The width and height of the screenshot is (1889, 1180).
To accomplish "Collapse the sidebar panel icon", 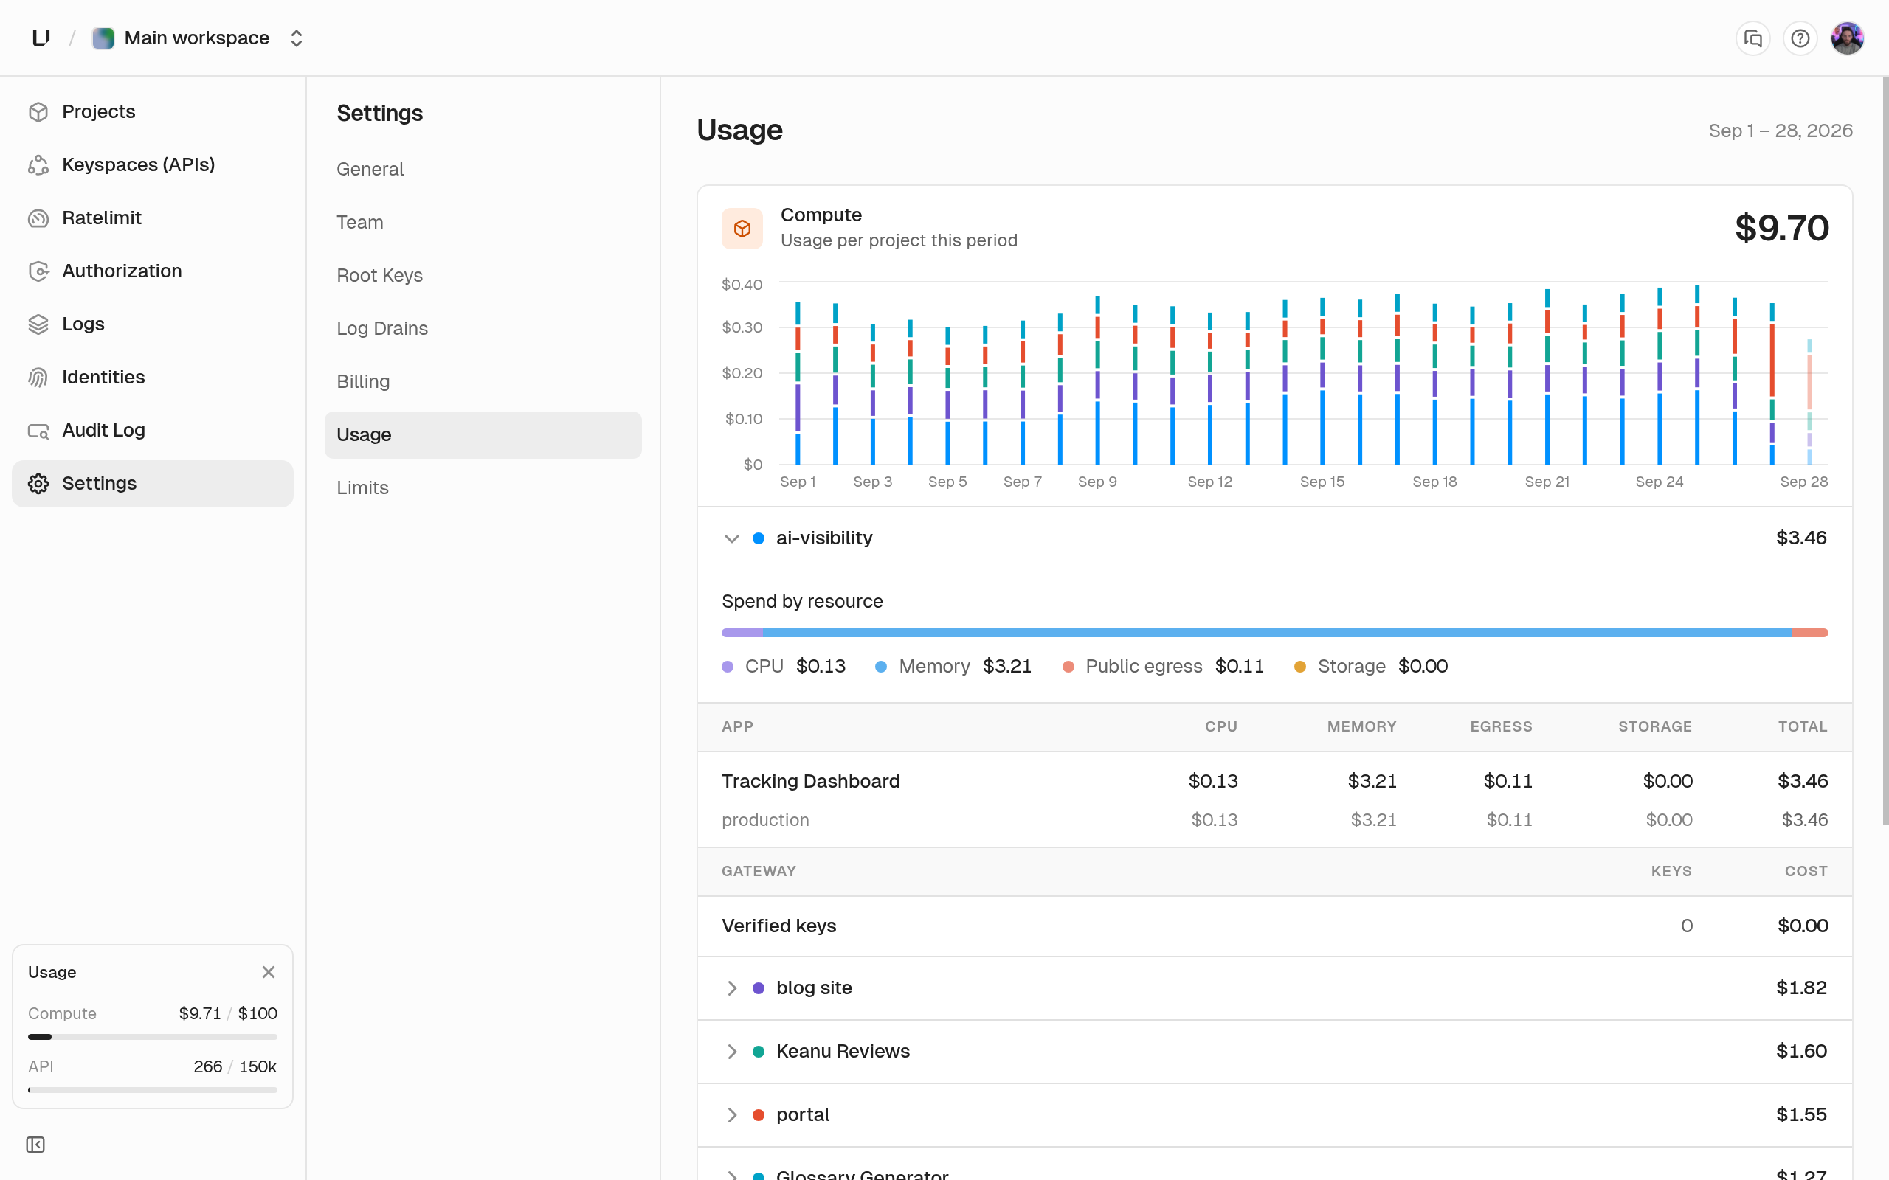I will click(35, 1144).
